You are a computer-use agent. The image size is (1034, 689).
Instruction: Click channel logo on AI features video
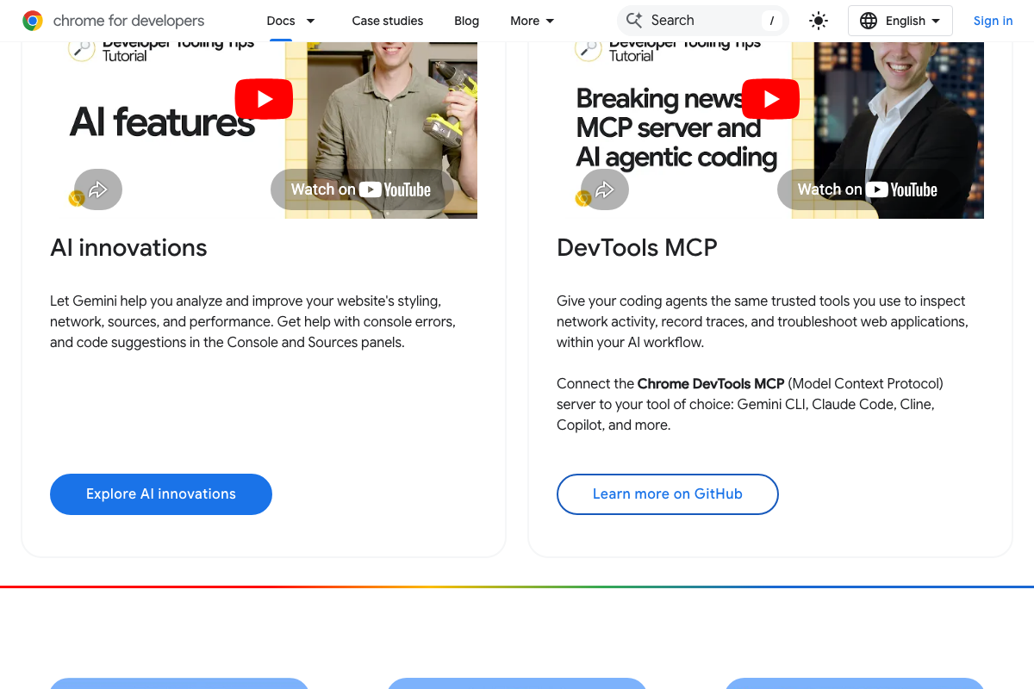[x=82, y=48]
